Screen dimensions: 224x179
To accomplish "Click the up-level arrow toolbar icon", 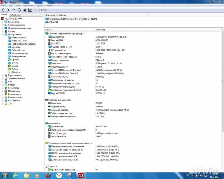I will [14, 10].
